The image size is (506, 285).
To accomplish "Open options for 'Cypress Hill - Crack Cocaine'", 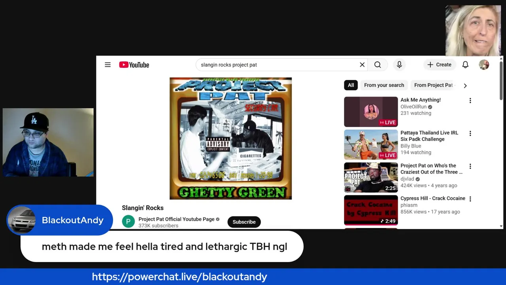I will pyautogui.click(x=470, y=199).
